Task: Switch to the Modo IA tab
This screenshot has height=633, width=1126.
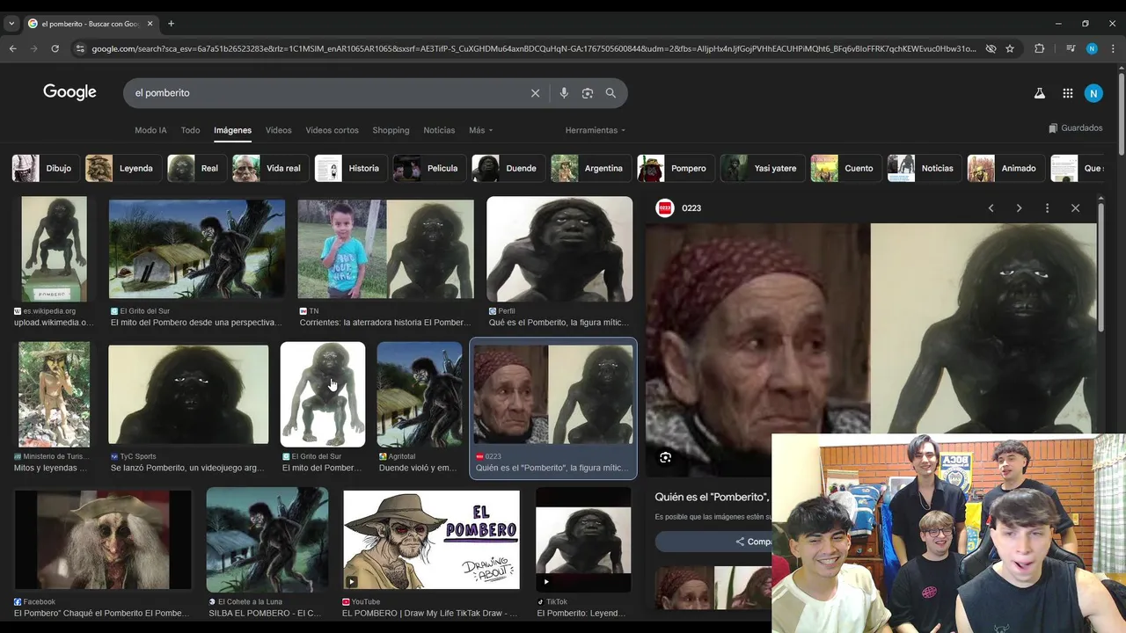Action: [x=150, y=130]
